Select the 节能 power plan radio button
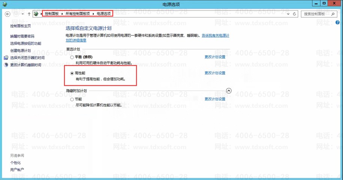 pyautogui.click(x=72, y=100)
